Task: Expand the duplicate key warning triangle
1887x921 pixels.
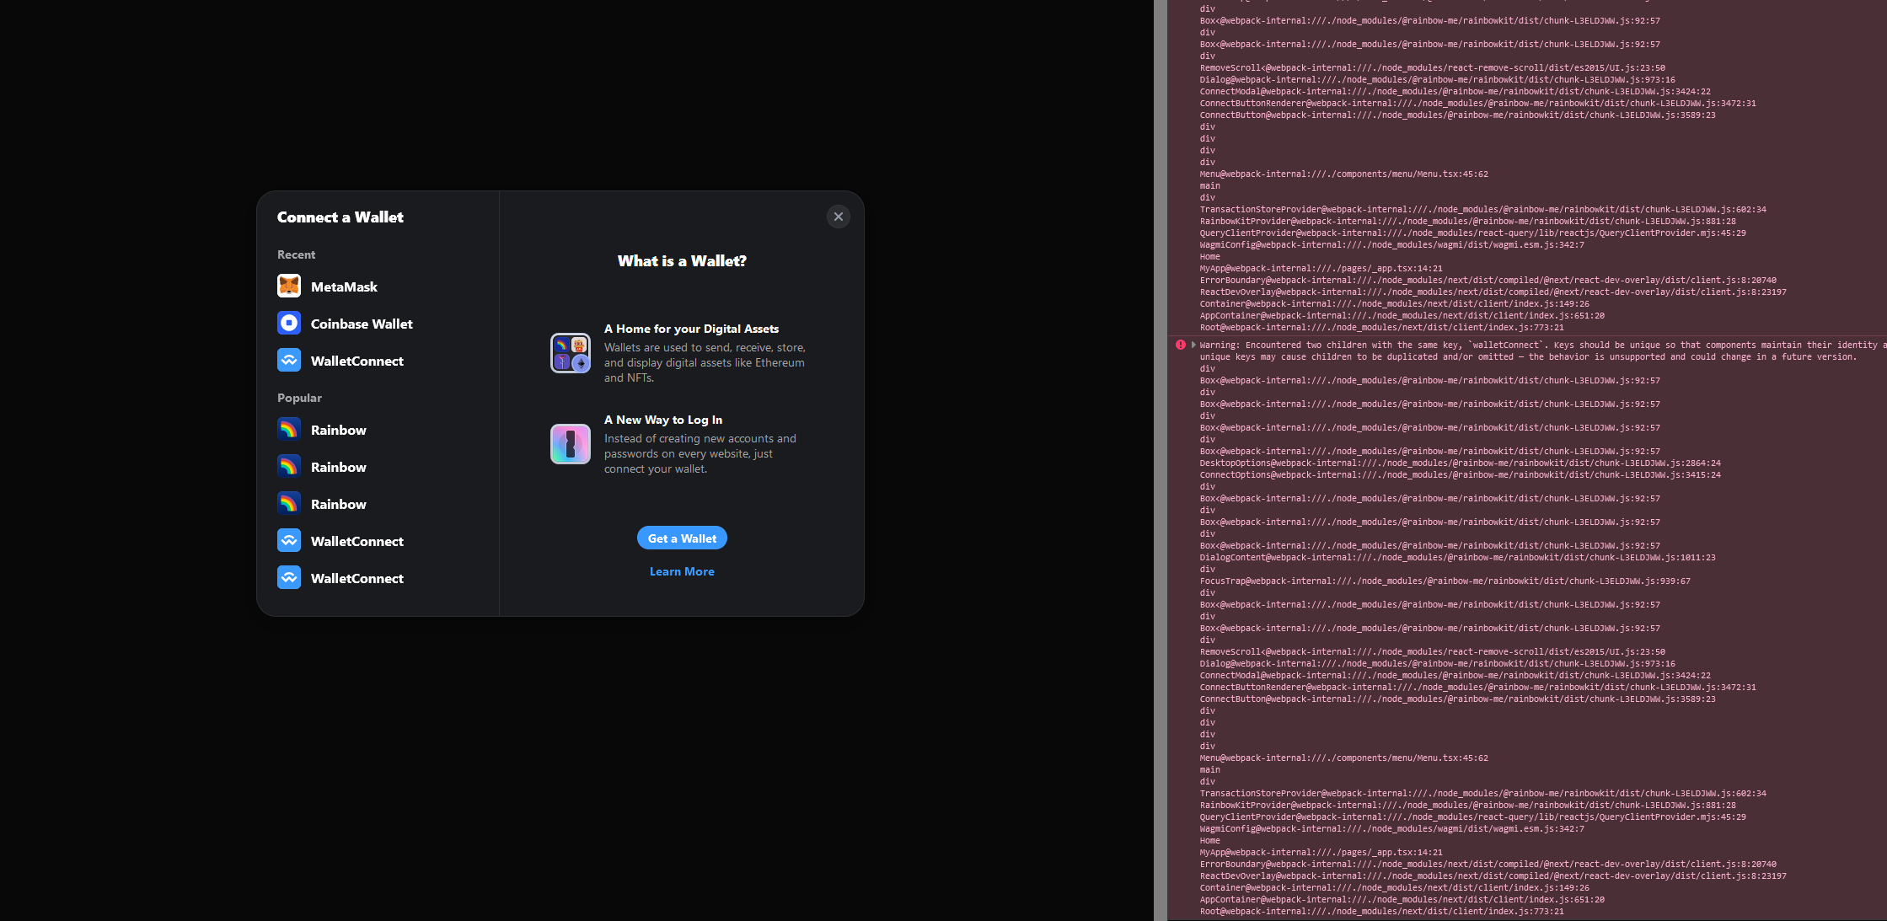Action: click(1193, 345)
